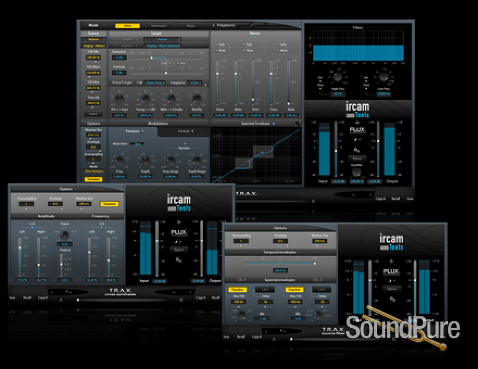Click Copy B in Cross Synthesis footer
The width and height of the screenshot is (478, 369).
[43, 298]
